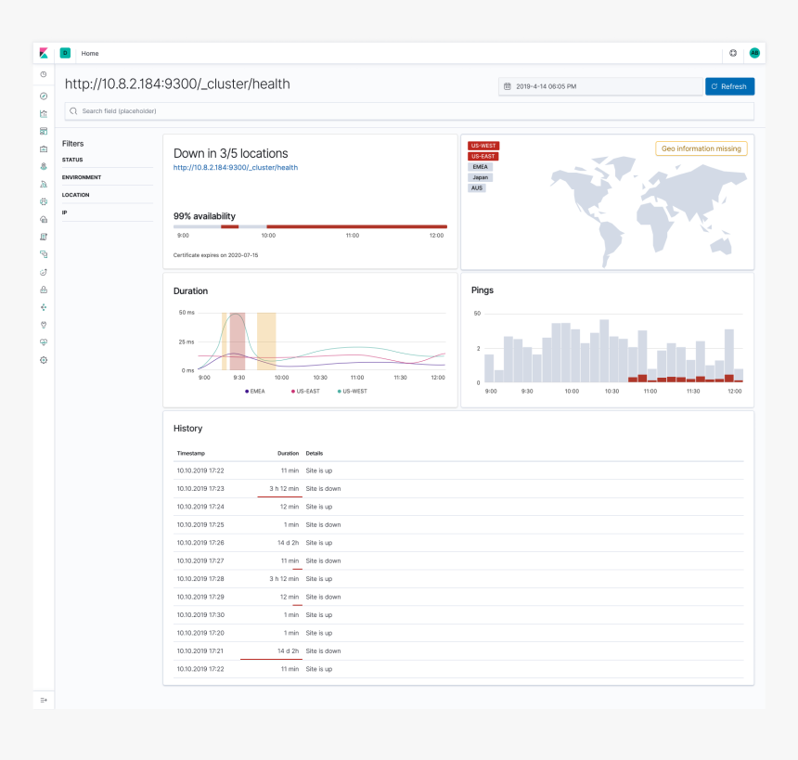This screenshot has height=760, width=798.
Task: Select the 10.10.2019 17:28 history row
Action: 458,579
